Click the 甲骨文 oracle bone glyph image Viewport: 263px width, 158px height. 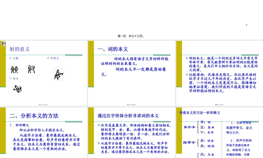click(x=58, y=74)
